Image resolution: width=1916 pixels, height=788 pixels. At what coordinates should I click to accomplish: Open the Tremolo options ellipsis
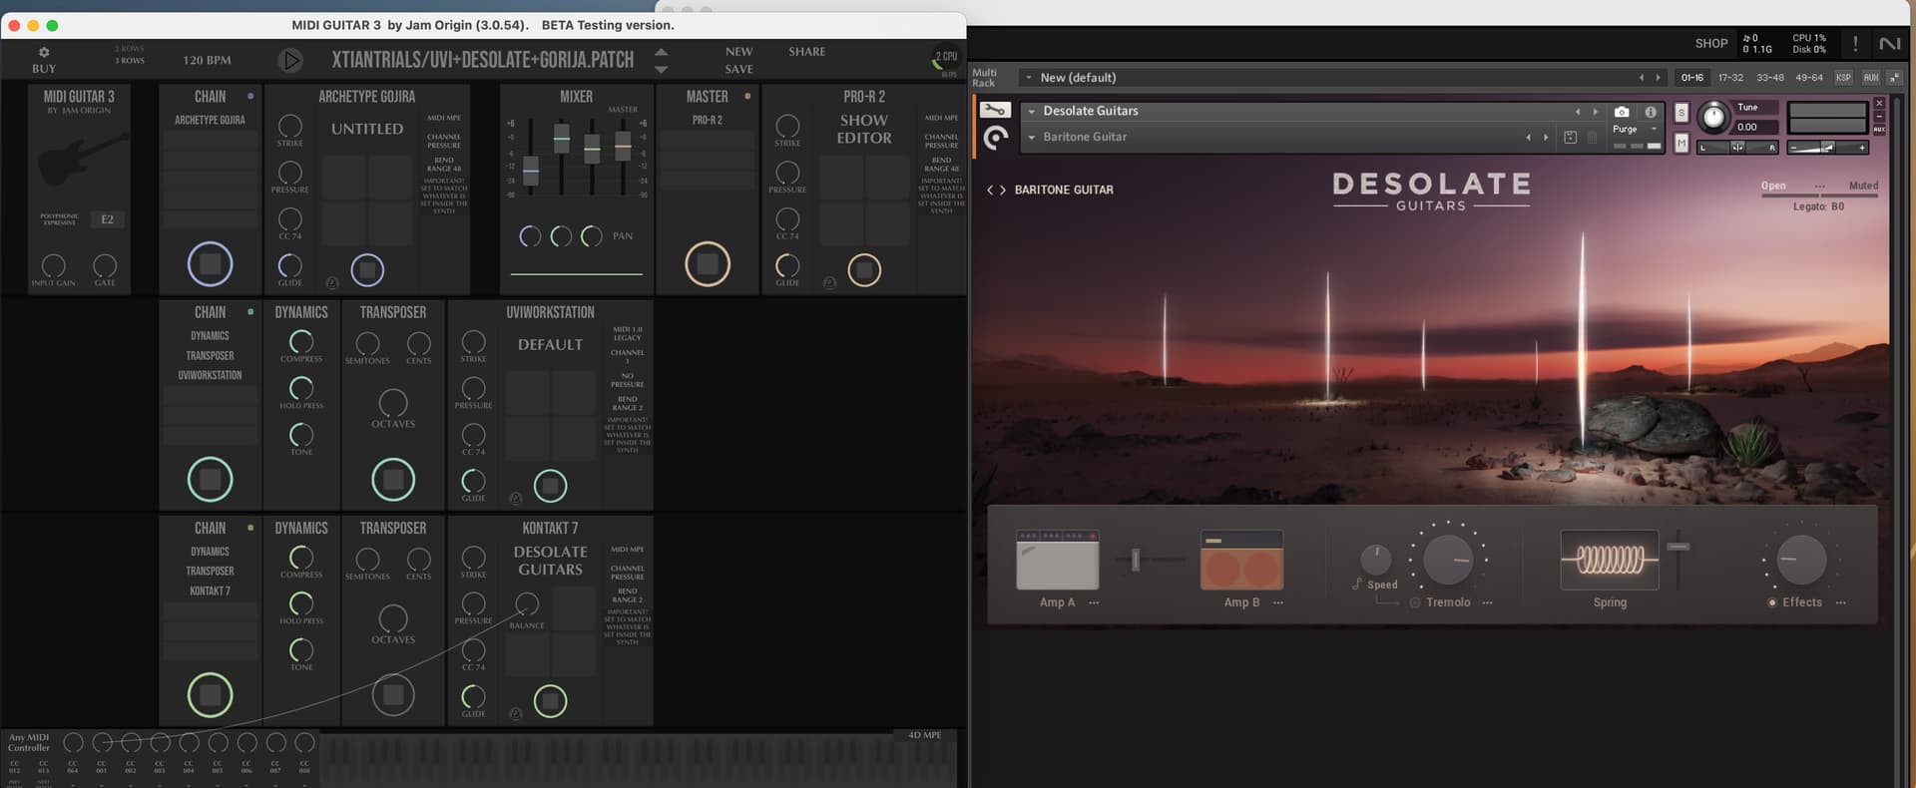(x=1487, y=602)
